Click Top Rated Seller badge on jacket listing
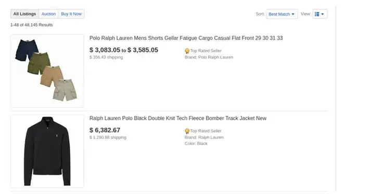 click(203, 131)
